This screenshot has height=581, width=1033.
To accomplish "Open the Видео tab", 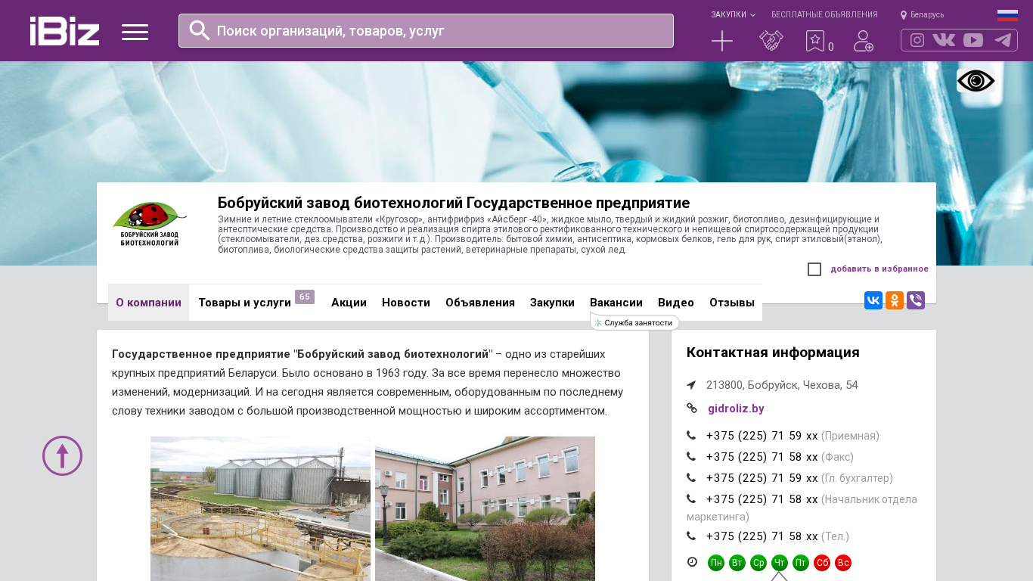I will [676, 303].
